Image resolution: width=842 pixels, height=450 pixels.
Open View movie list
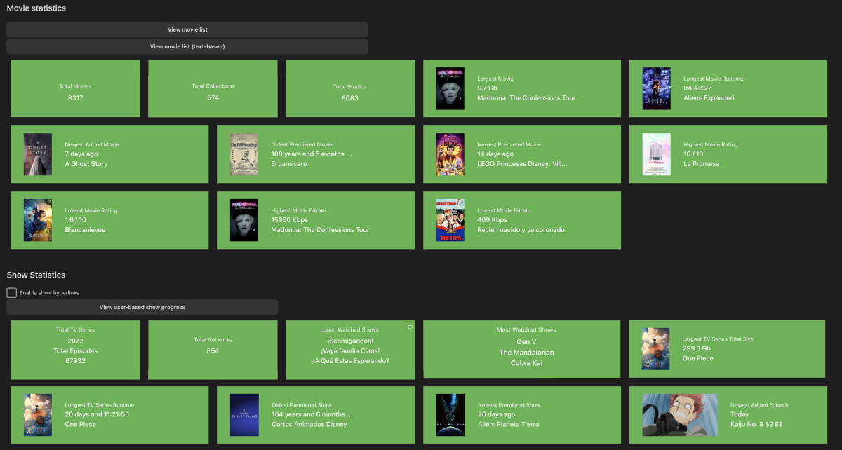[187, 29]
